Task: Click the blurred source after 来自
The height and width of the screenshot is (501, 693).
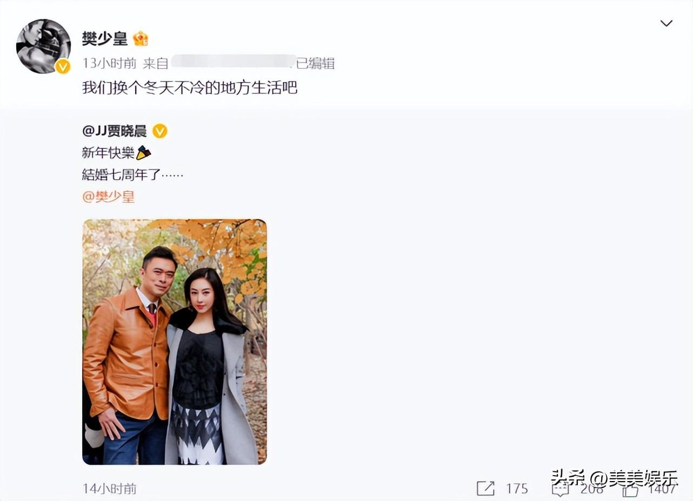Action: (233, 63)
